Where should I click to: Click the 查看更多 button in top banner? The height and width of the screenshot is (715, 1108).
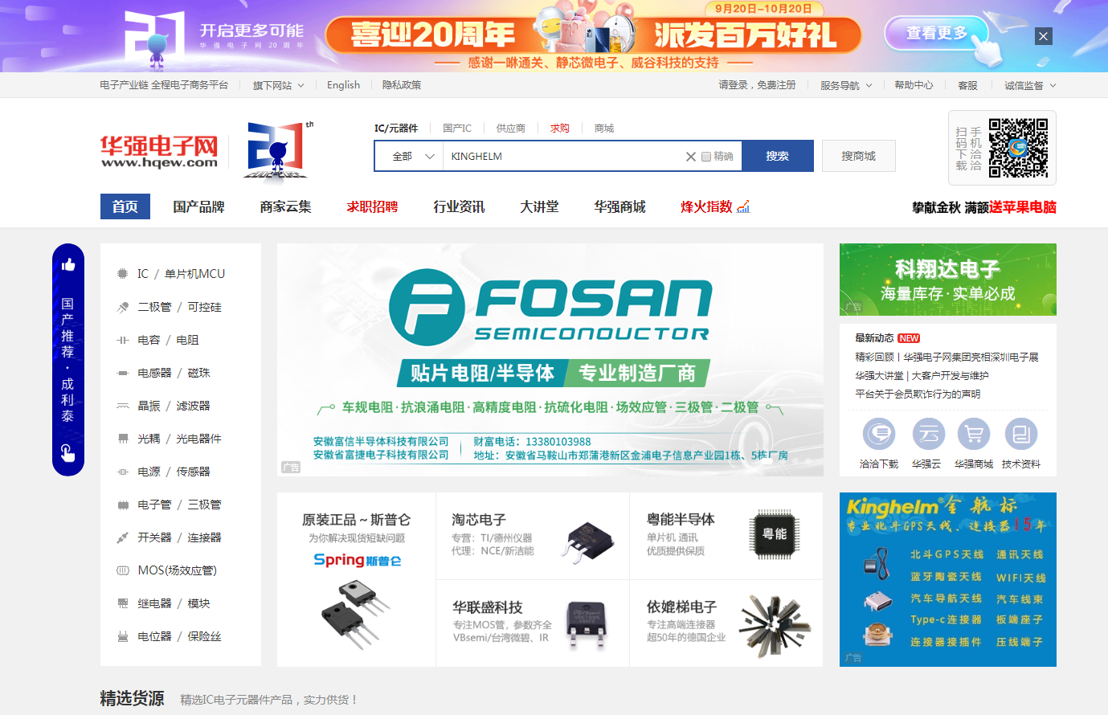[x=937, y=33]
